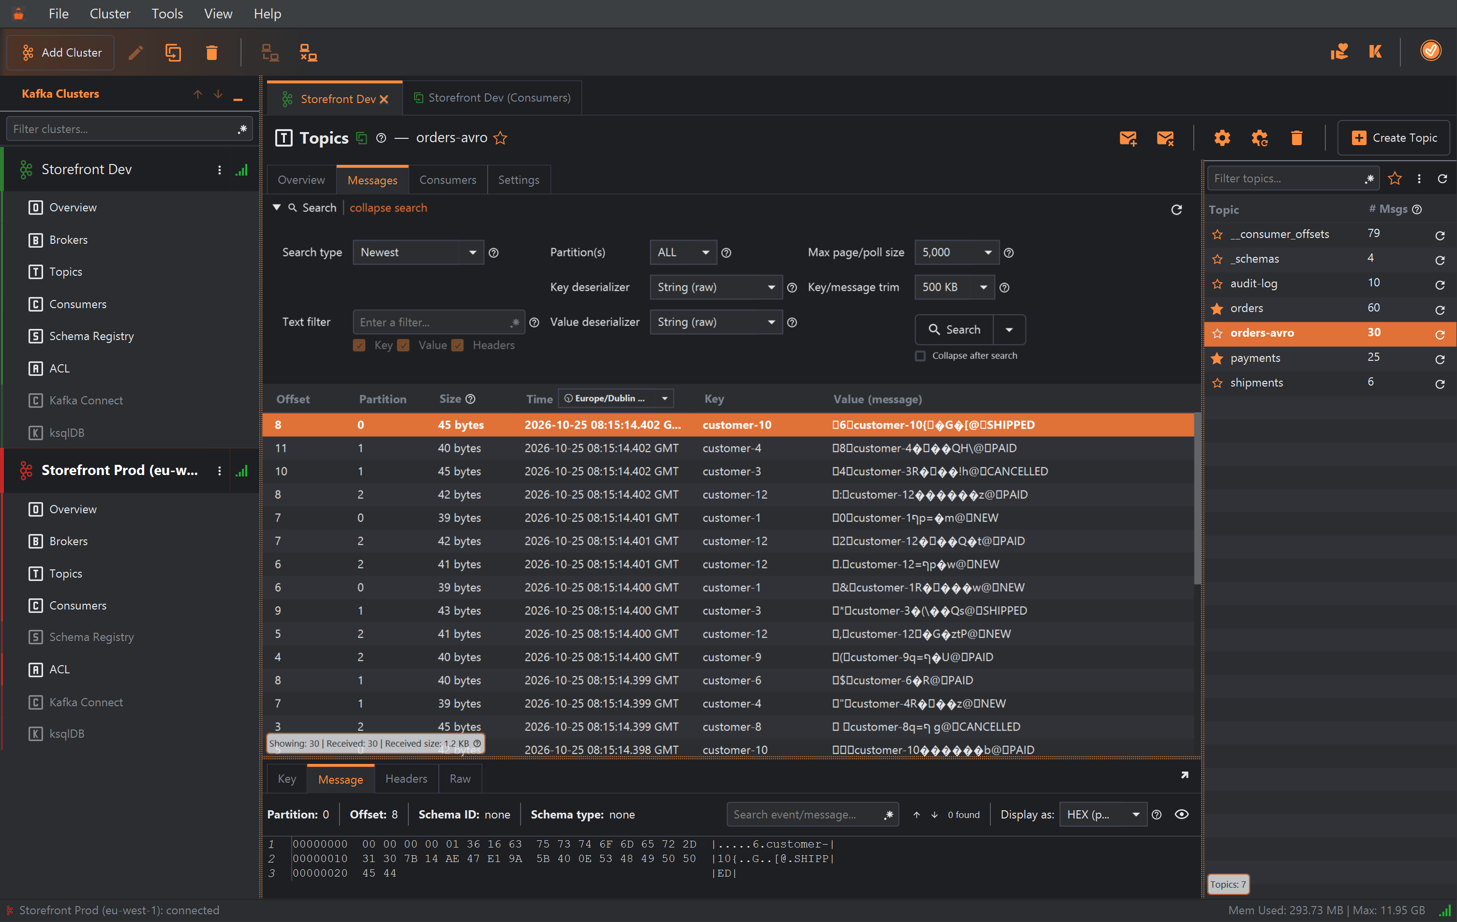This screenshot has width=1457, height=922.
Task: Switch to the Headers message tab
Action: 406,779
